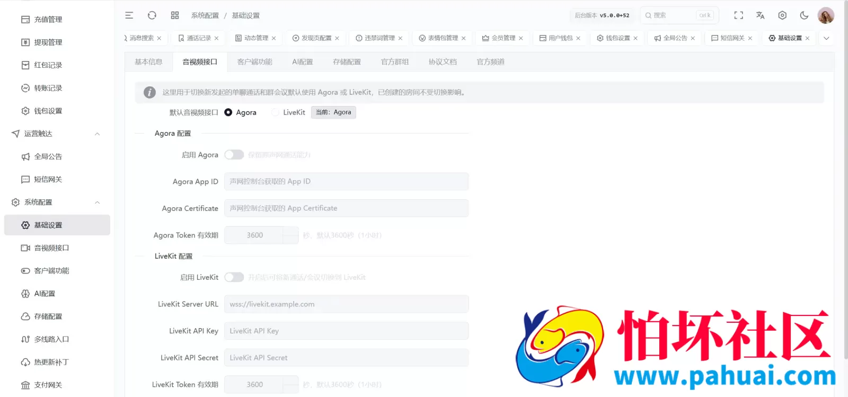848x397 pixels.
Task: Collapse the sidebar with the hamburger icon
Action: coord(129,15)
